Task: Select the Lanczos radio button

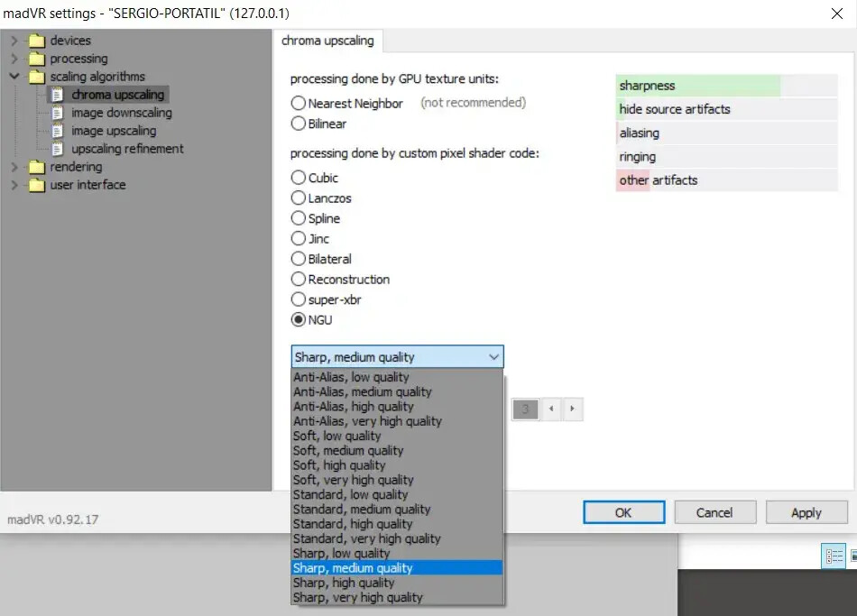Action: pos(298,198)
